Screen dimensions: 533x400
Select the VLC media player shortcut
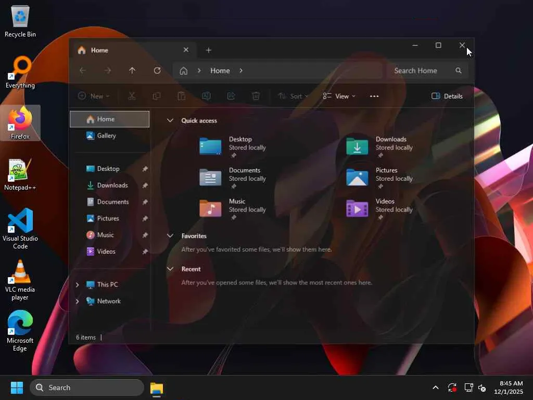click(20, 280)
